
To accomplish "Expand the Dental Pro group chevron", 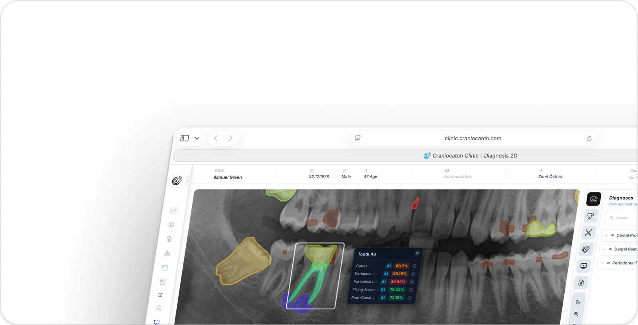I will [x=606, y=235].
